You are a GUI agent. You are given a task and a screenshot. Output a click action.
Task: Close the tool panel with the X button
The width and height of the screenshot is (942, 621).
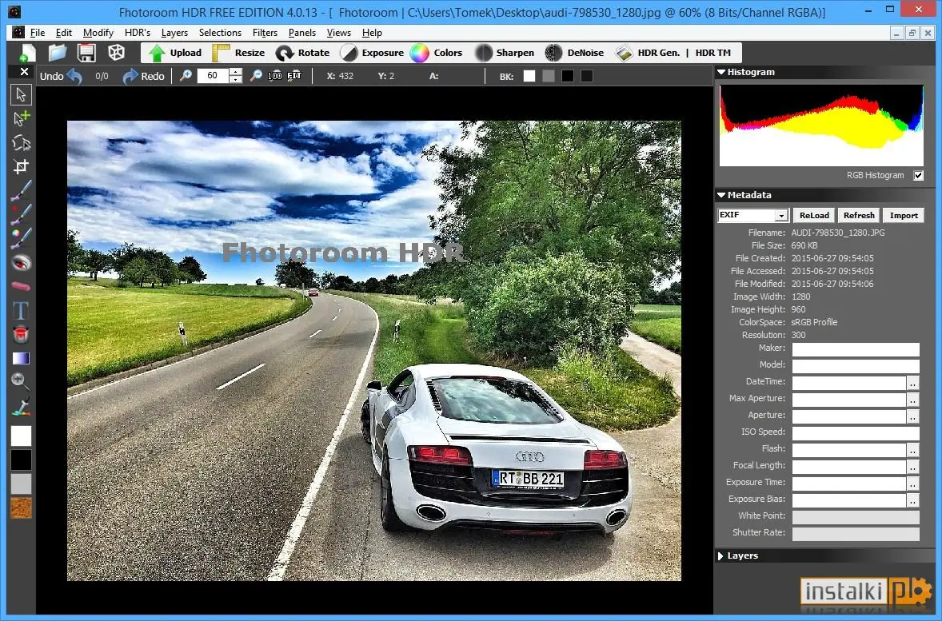click(24, 72)
